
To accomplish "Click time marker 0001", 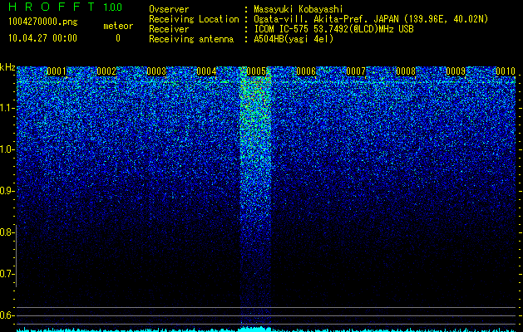I will (57, 71).
